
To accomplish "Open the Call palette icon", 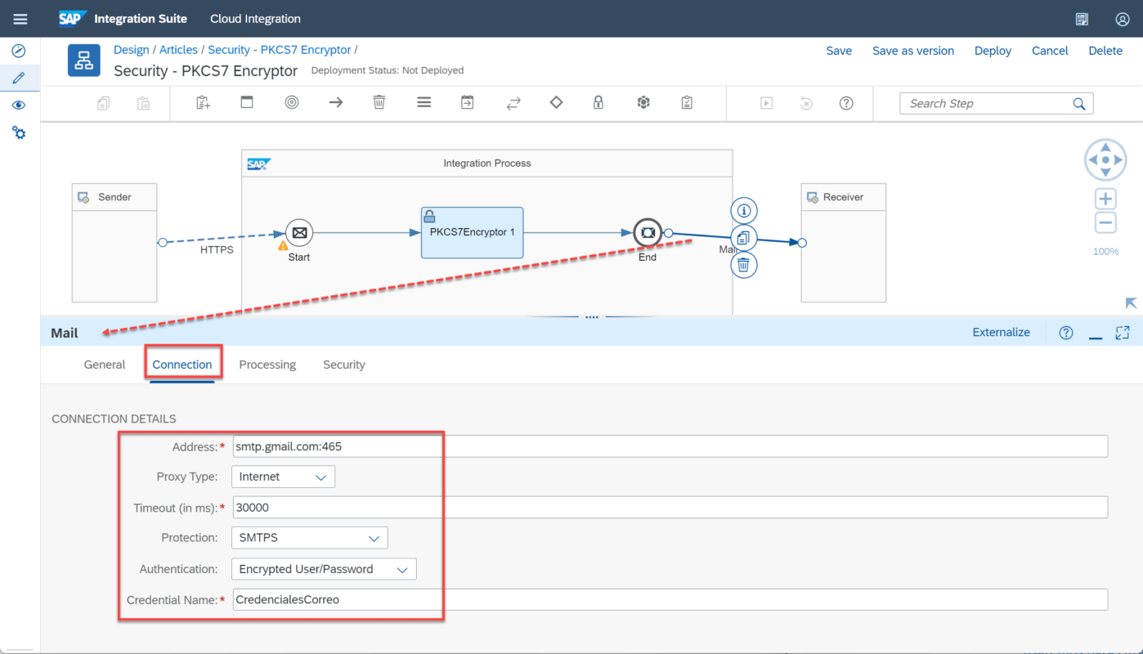I will [468, 103].
